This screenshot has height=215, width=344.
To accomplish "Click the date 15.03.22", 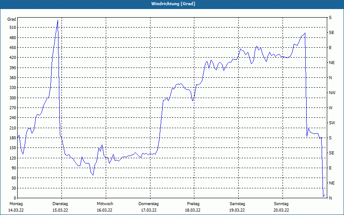I will (x=60, y=210).
